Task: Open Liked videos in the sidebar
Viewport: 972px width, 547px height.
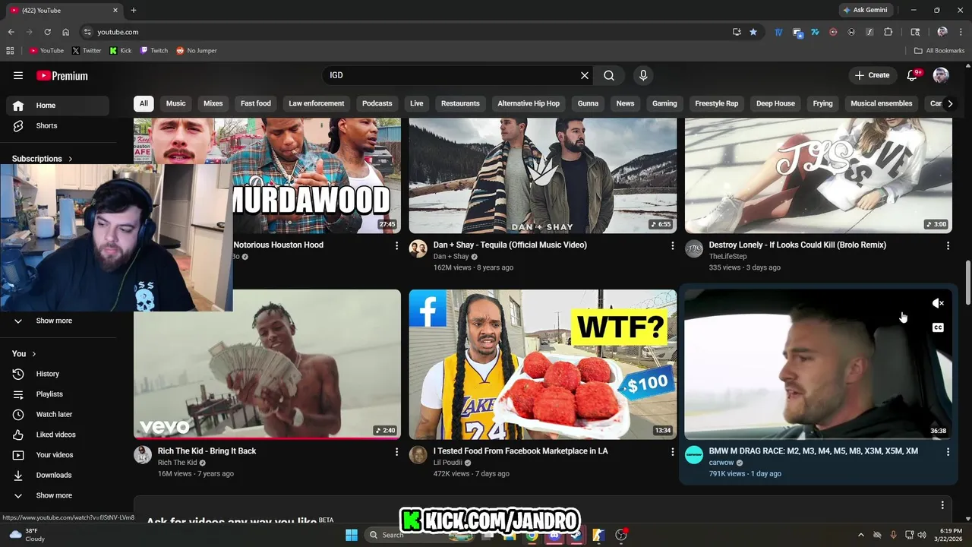Action: [56, 435]
